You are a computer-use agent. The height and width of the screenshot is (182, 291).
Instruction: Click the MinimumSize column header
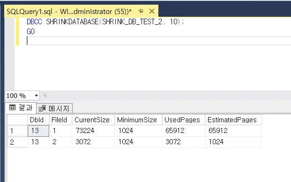(x=138, y=120)
